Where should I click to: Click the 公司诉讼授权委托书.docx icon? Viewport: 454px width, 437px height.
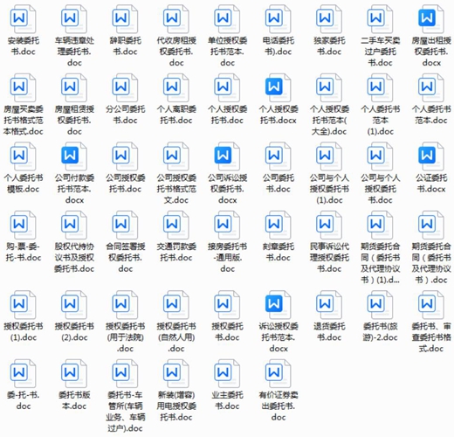(227, 156)
